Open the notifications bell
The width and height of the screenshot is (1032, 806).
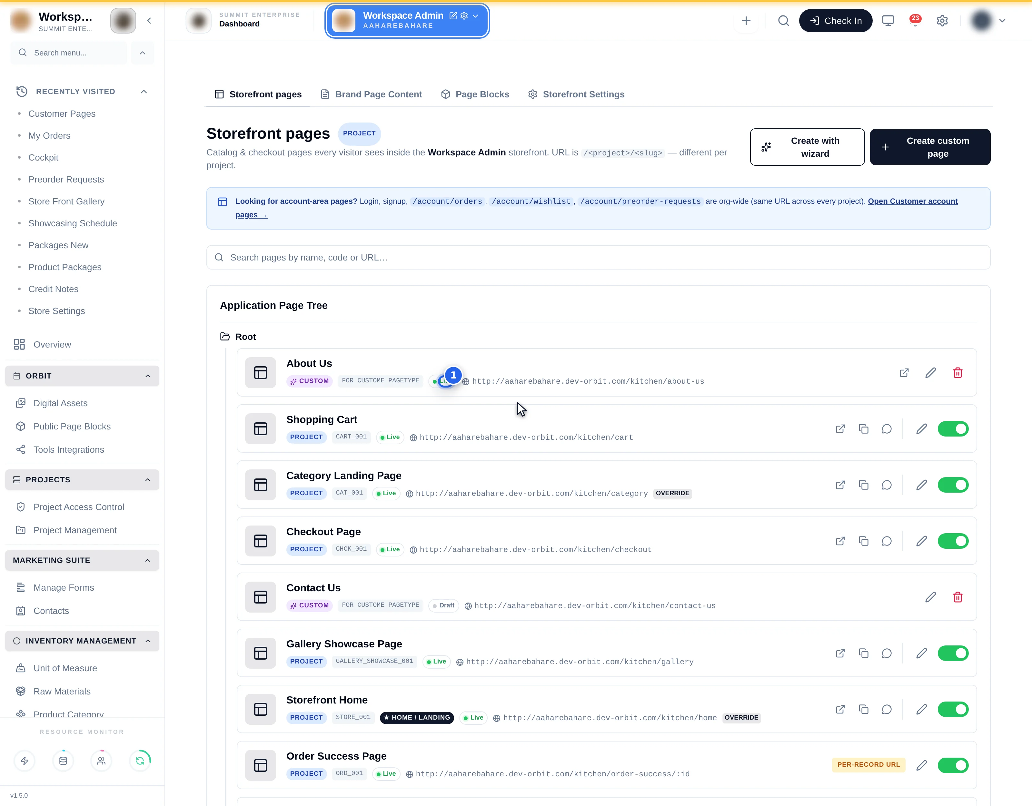click(x=915, y=21)
